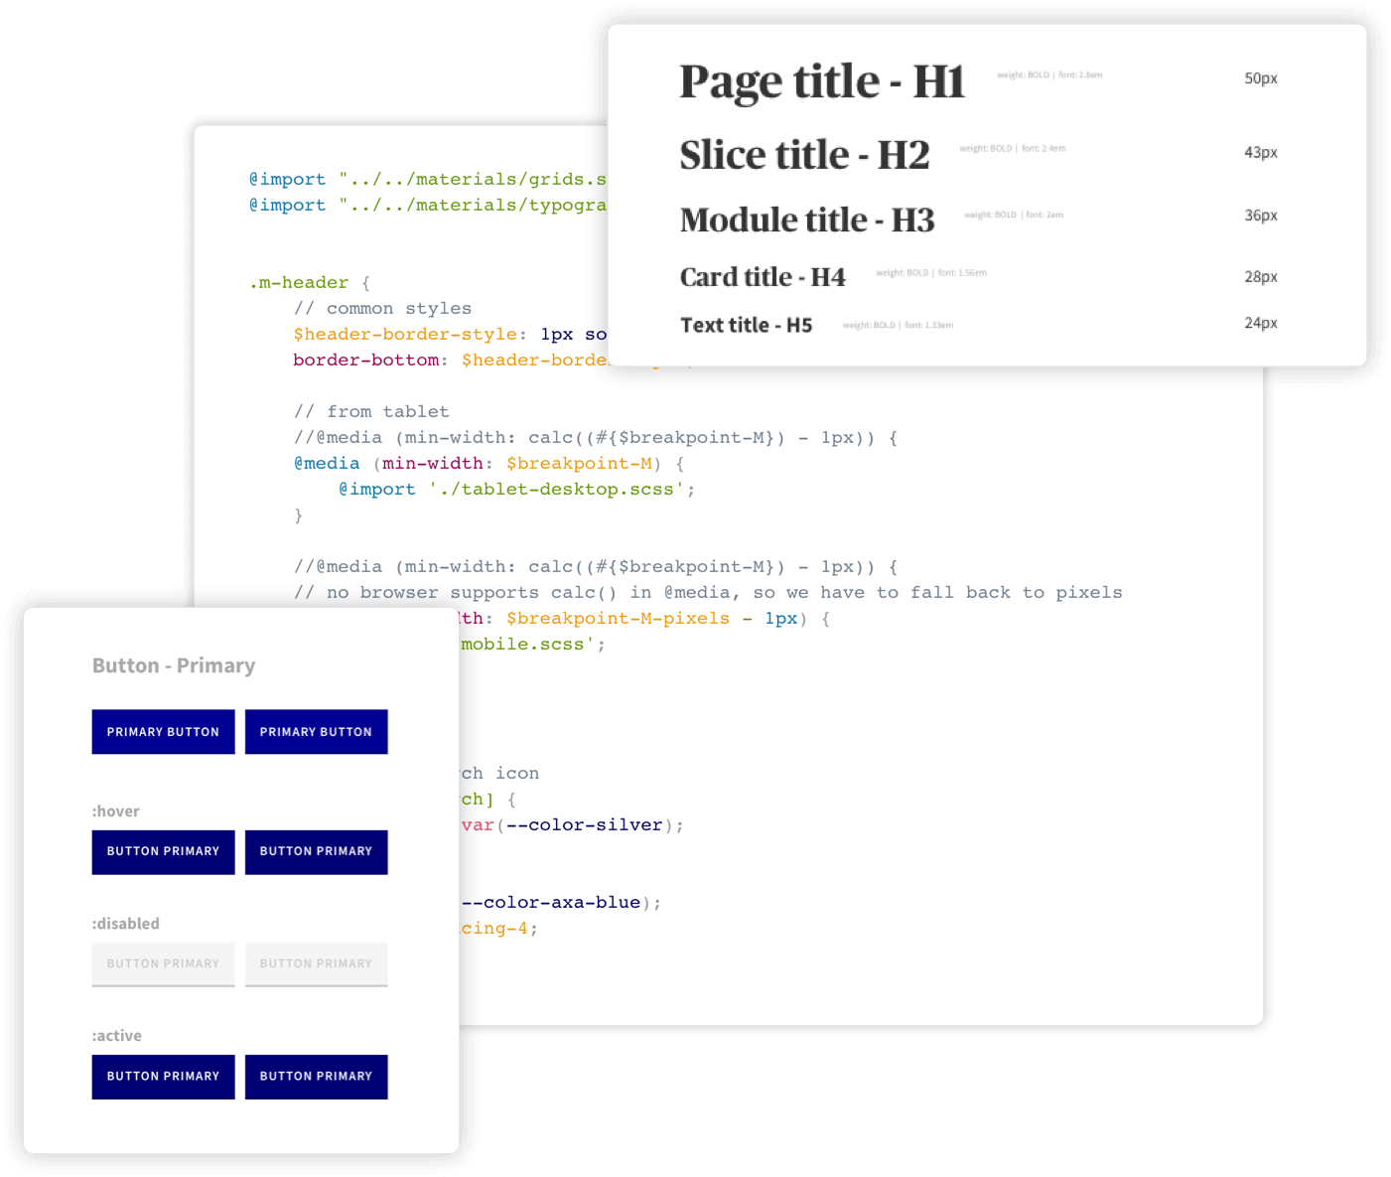
Task: Click the right disabled Button Primary
Action: pos(316,963)
